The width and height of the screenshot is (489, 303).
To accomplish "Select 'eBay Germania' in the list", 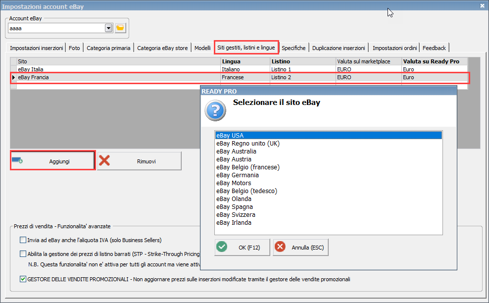I will [x=328, y=175].
